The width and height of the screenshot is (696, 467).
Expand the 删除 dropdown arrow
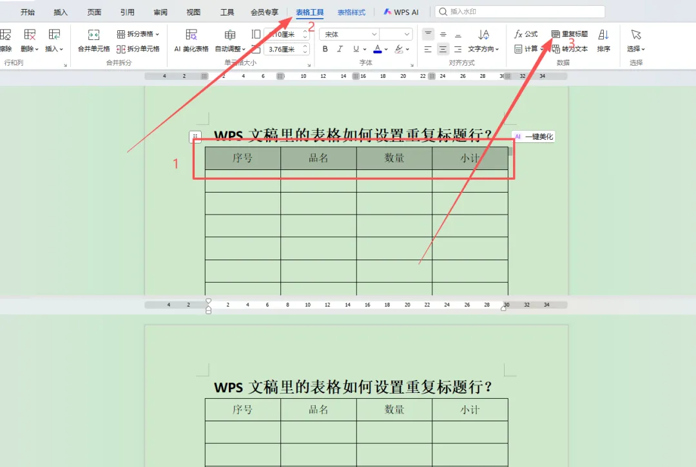click(x=37, y=49)
